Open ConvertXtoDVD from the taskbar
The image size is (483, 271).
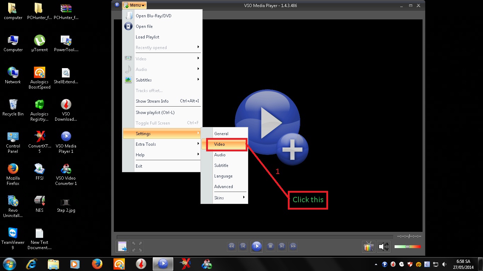185,264
